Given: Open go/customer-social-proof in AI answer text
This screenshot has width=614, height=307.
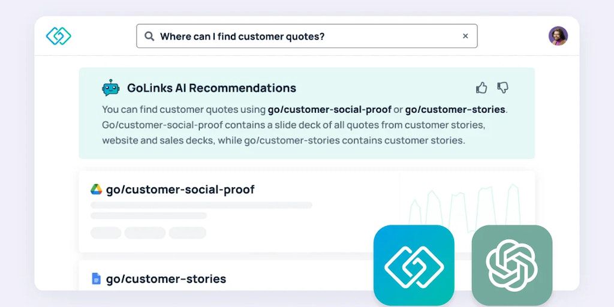Looking at the screenshot, I should (x=329, y=110).
